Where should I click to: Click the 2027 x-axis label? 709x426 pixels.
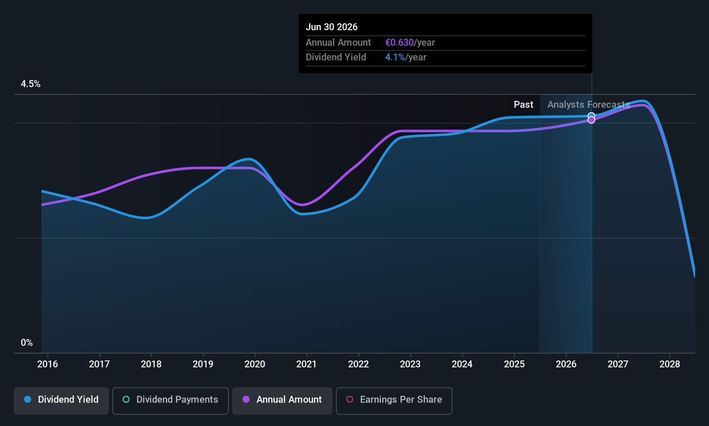618,364
